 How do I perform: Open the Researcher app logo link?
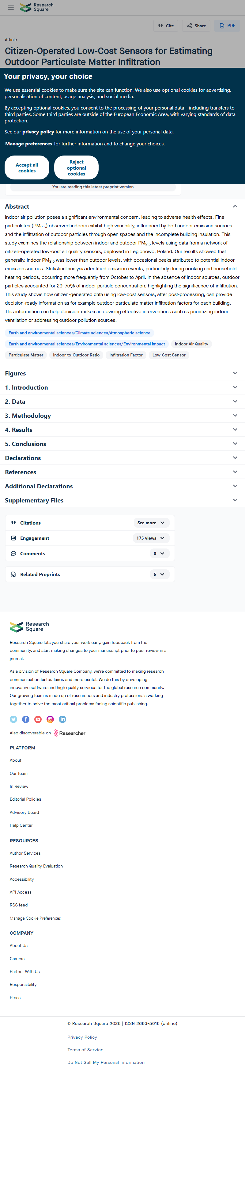pyautogui.click(x=70, y=733)
